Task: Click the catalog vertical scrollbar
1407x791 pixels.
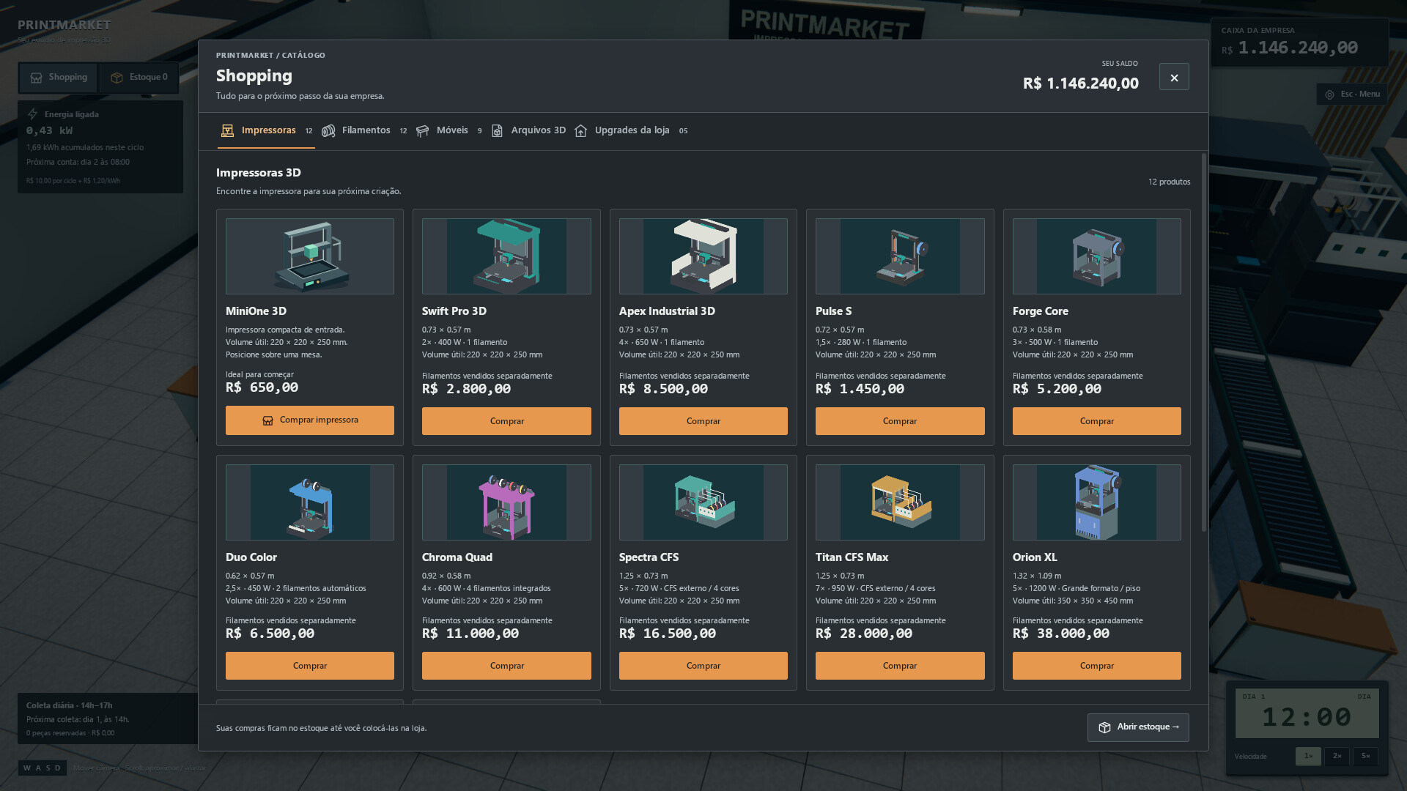Action: pos(1203,342)
